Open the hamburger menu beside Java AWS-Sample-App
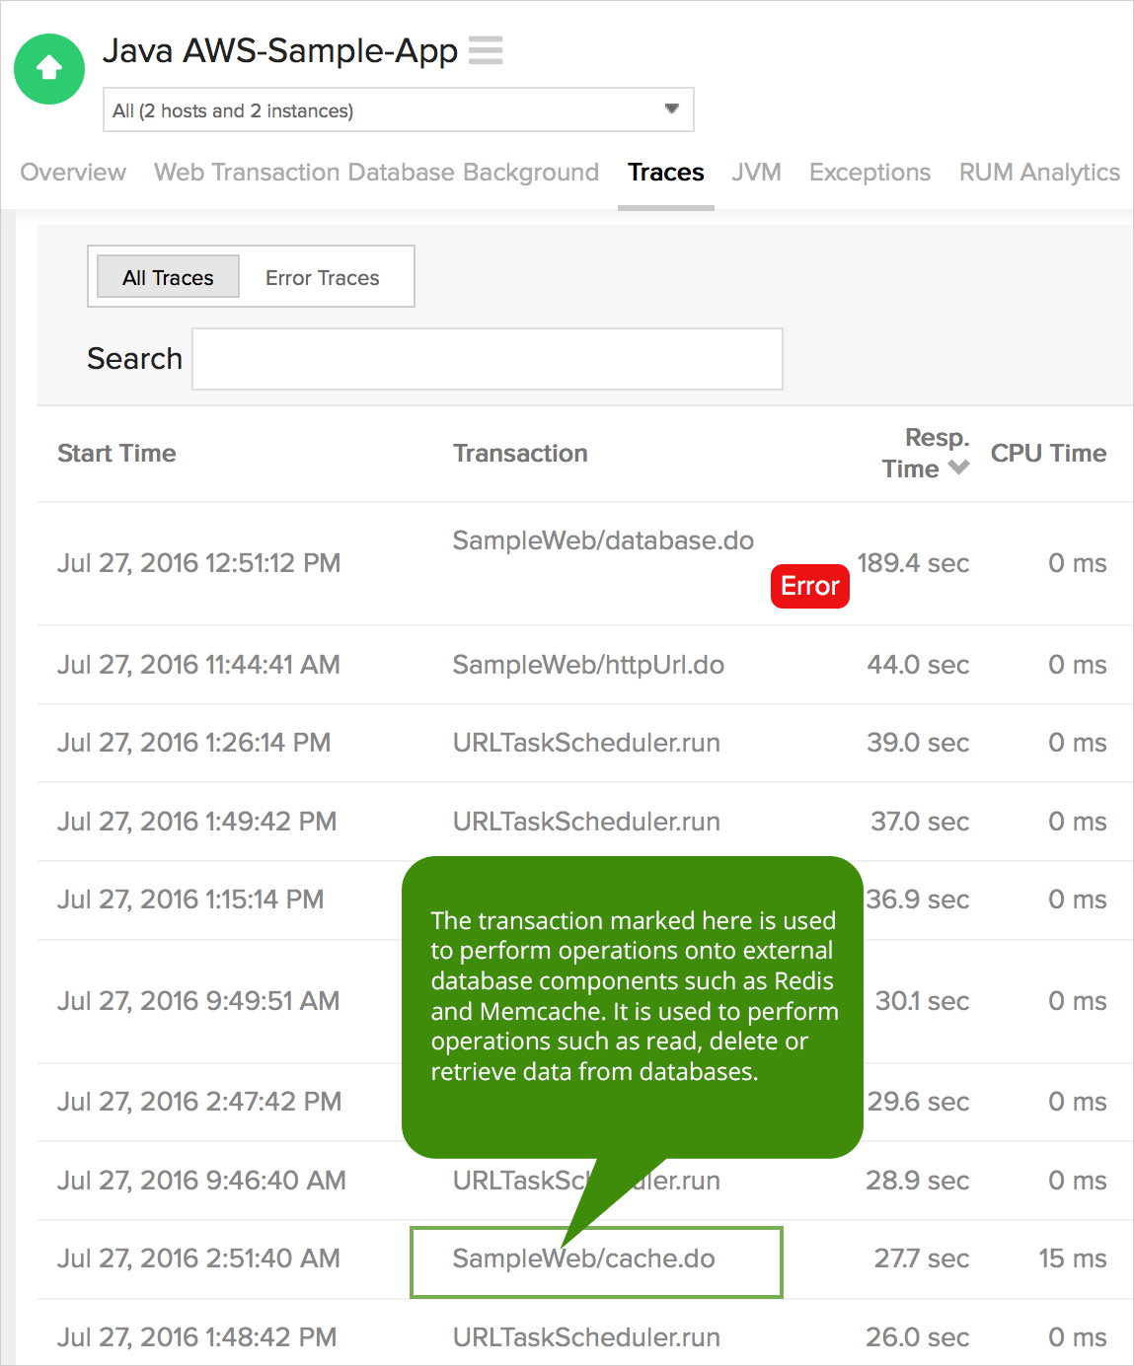 click(x=486, y=49)
